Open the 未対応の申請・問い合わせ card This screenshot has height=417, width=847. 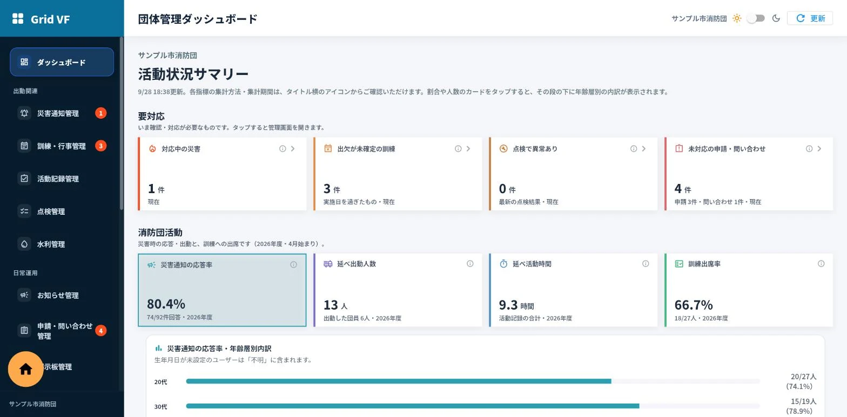coord(749,174)
